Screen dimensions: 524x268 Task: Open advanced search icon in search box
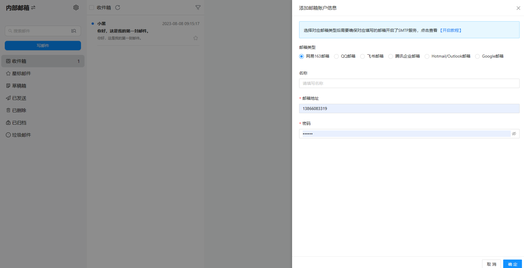tap(73, 31)
